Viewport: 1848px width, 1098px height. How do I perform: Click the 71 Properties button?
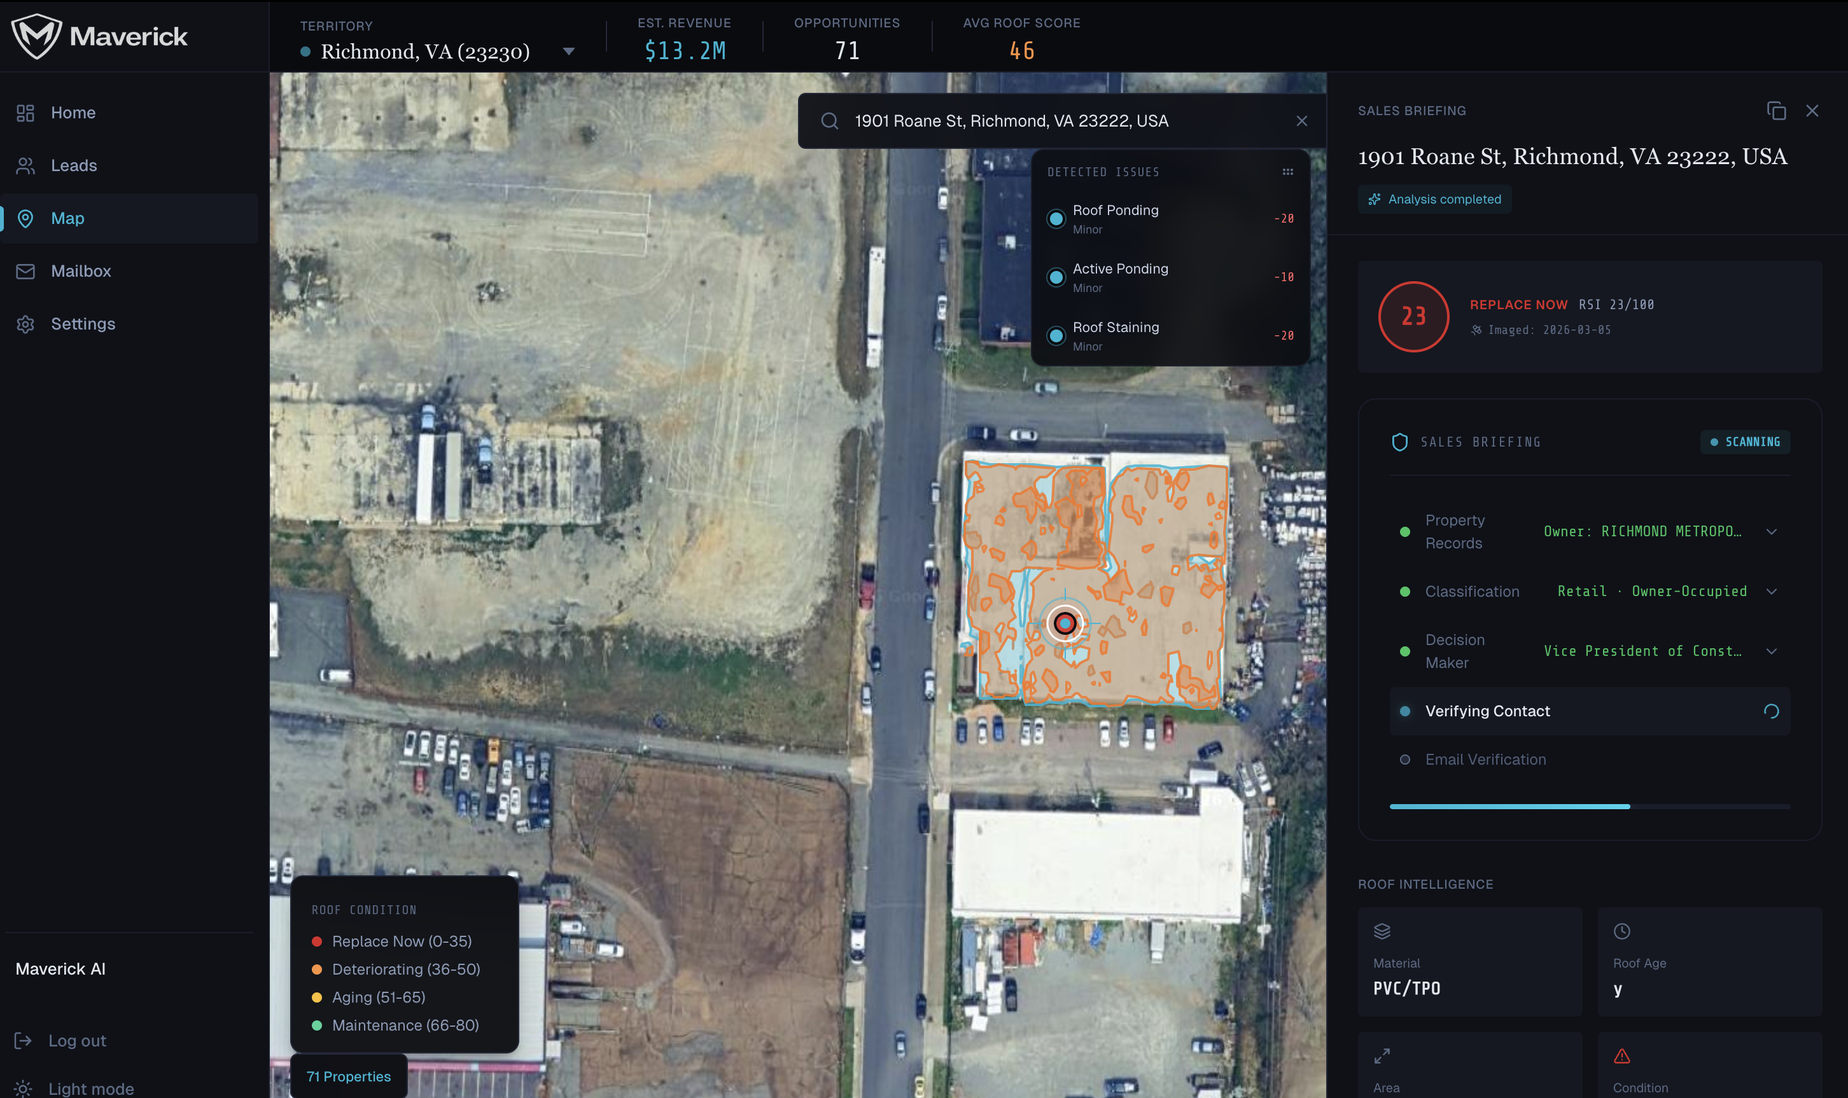[348, 1076]
